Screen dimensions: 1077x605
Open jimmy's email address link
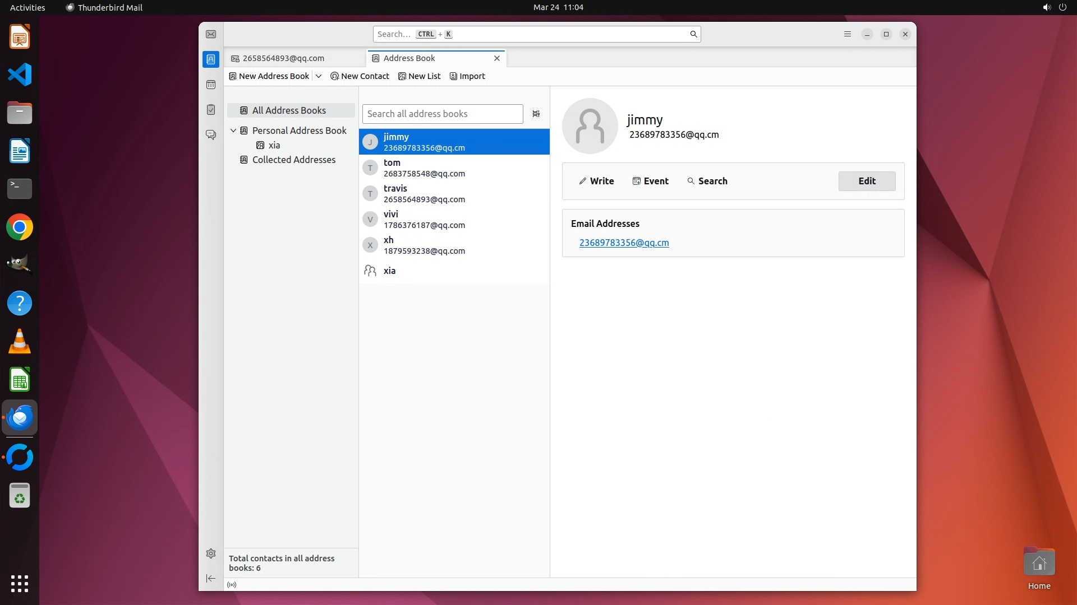624,243
